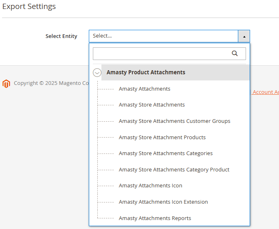Select Amasty Product Attachments group header
279x229 pixels.
click(175, 72)
